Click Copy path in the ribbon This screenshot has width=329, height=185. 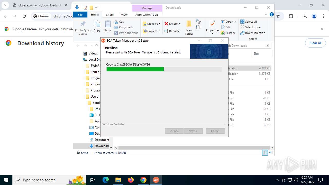(123, 27)
